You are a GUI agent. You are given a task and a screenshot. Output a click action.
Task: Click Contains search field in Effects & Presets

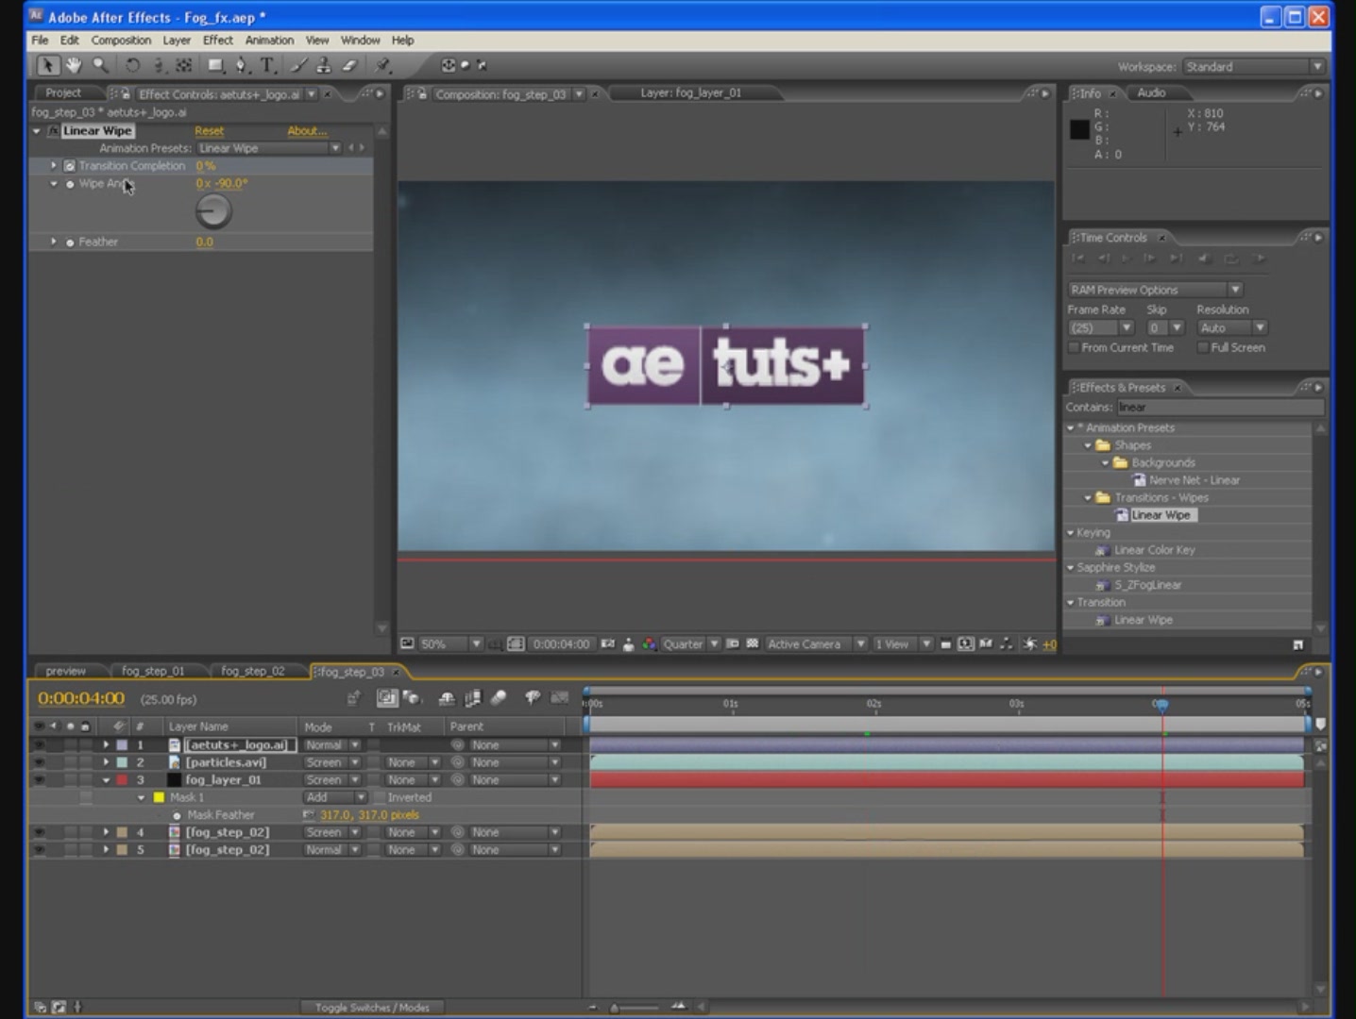coord(1220,408)
